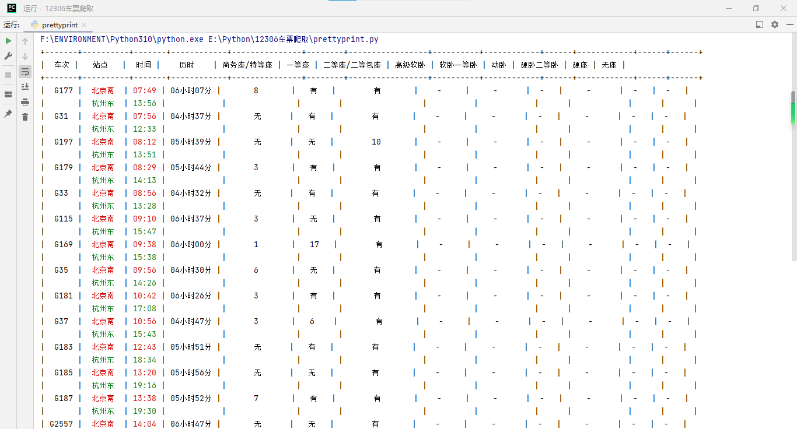Click departure time 07:49
Screen dimensions: 797x429
(x=145, y=90)
